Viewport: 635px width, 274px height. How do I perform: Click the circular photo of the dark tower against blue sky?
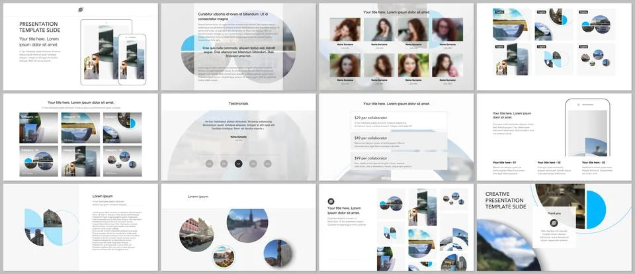[x=277, y=253]
